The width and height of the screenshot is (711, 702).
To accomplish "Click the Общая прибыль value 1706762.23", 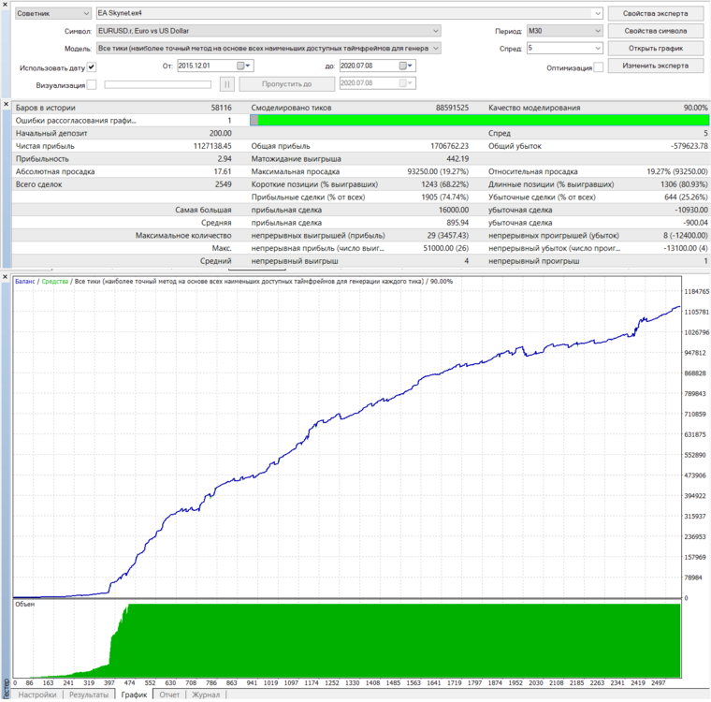I will tap(449, 146).
